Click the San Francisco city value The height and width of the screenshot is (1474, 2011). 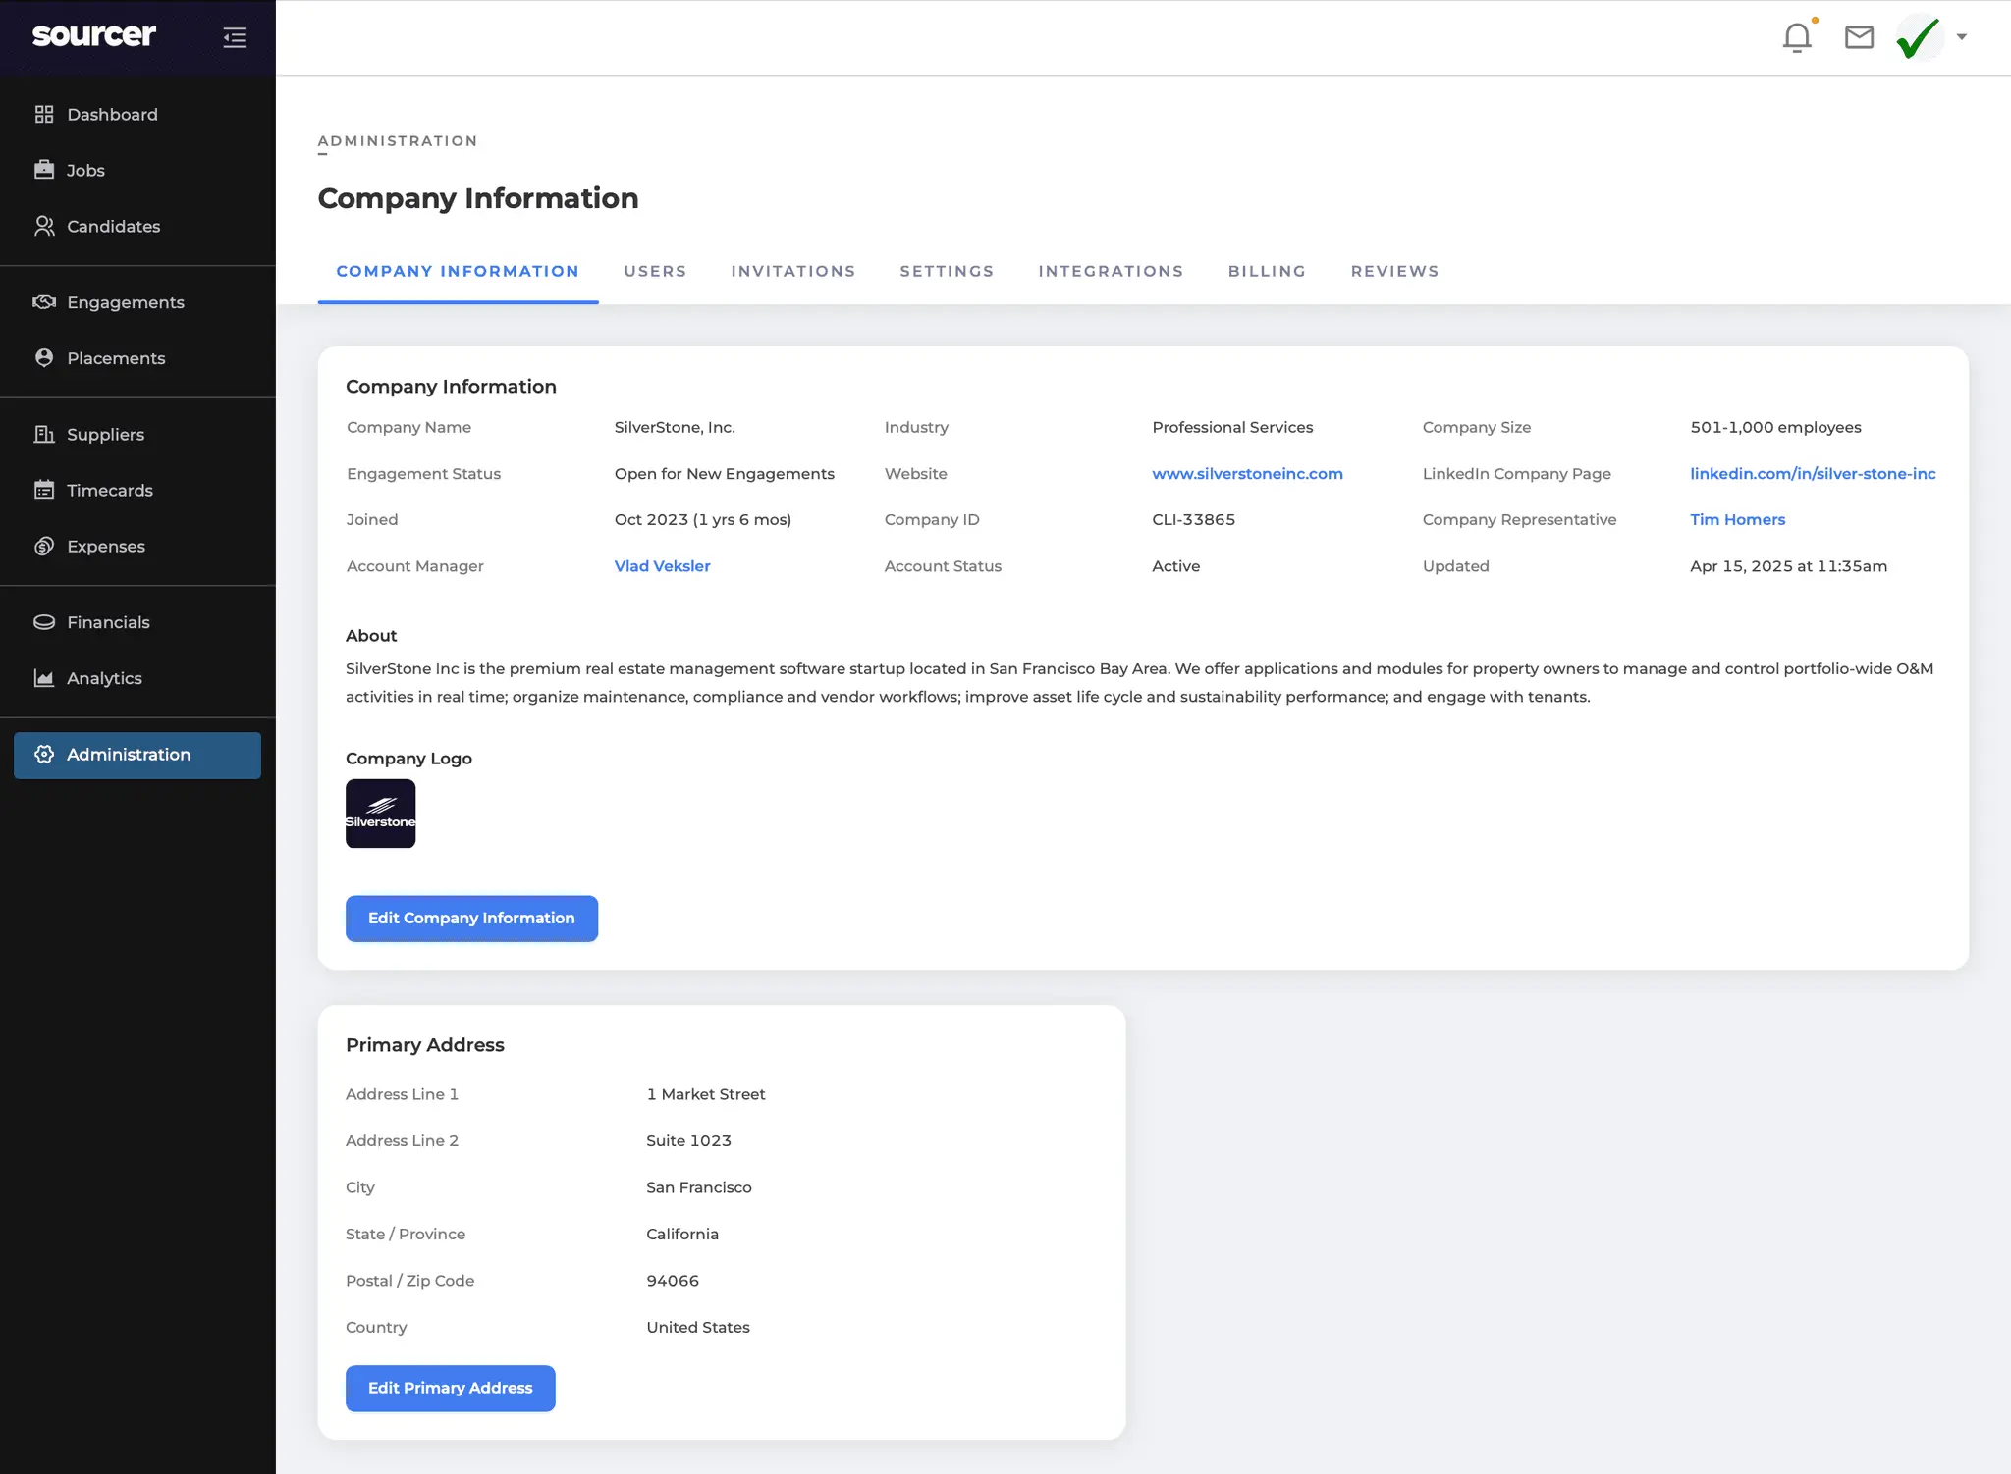pos(698,1187)
